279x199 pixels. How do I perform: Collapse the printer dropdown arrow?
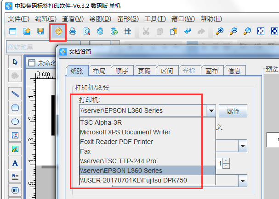pyautogui.click(x=211, y=111)
